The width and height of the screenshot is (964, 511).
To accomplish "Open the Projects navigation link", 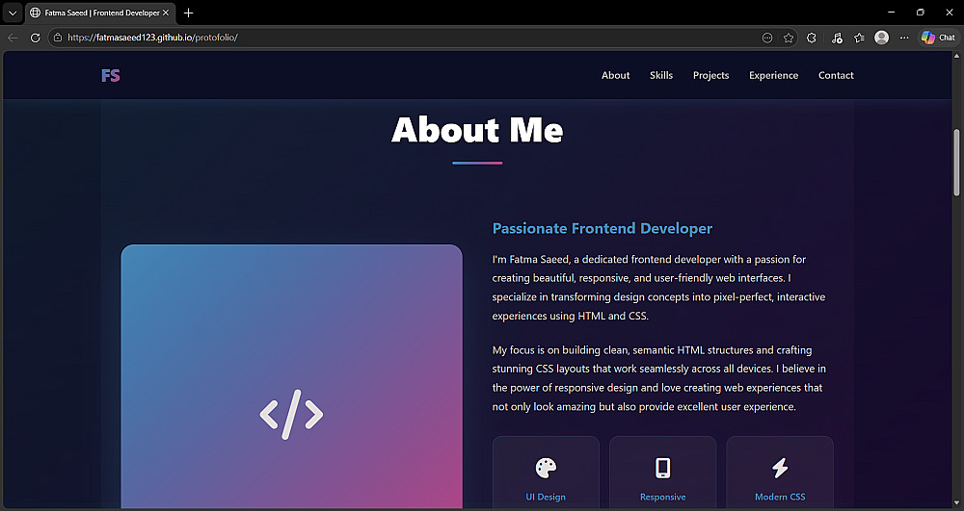I will tap(710, 75).
